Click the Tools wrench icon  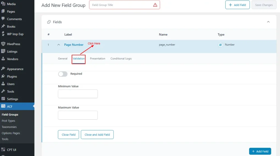[x=3, y=91]
